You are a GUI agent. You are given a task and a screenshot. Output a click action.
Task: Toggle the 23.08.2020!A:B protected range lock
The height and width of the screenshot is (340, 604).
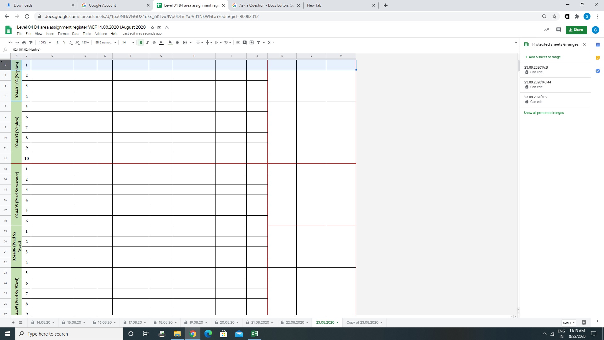(x=527, y=72)
